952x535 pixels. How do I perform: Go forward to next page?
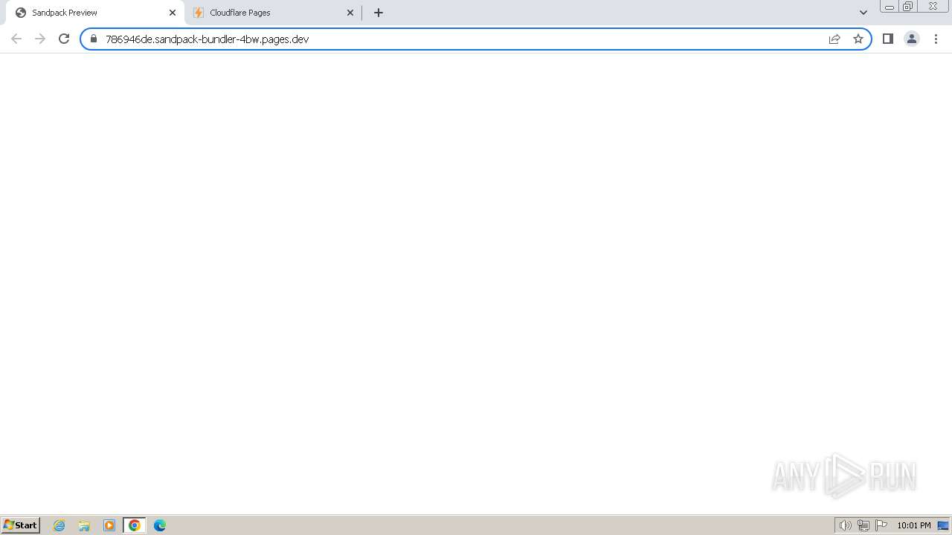40,39
